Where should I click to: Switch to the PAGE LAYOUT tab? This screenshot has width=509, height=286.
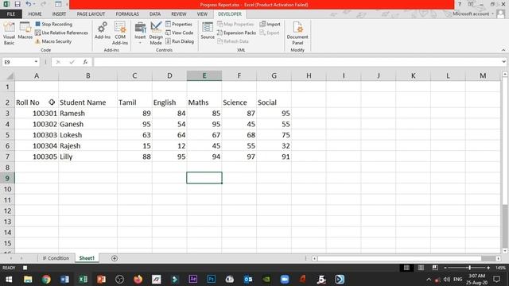(91, 14)
